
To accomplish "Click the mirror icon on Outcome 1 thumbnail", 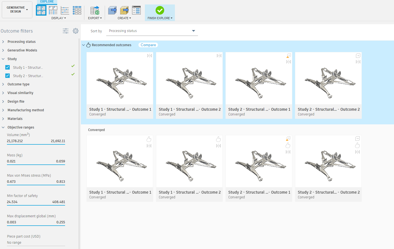I will coord(149,56).
